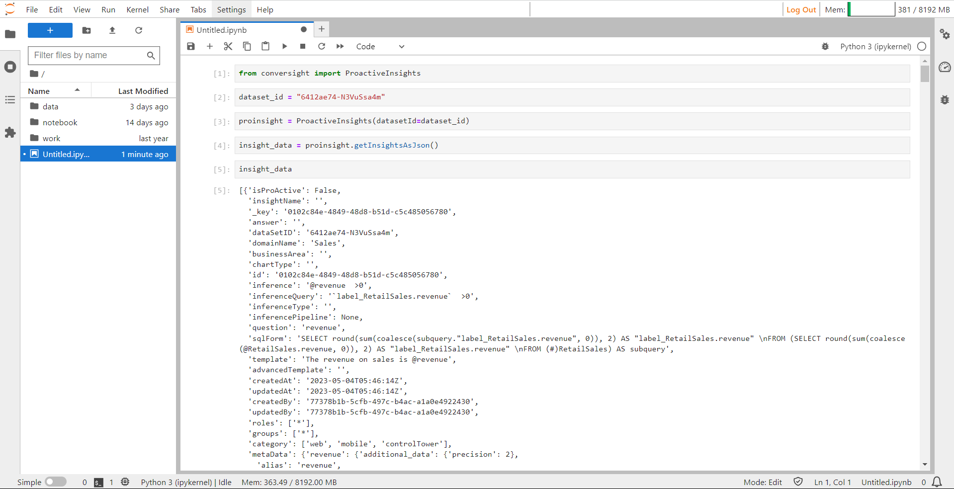Open the Share menu
The width and height of the screenshot is (954, 489).
pyautogui.click(x=170, y=9)
